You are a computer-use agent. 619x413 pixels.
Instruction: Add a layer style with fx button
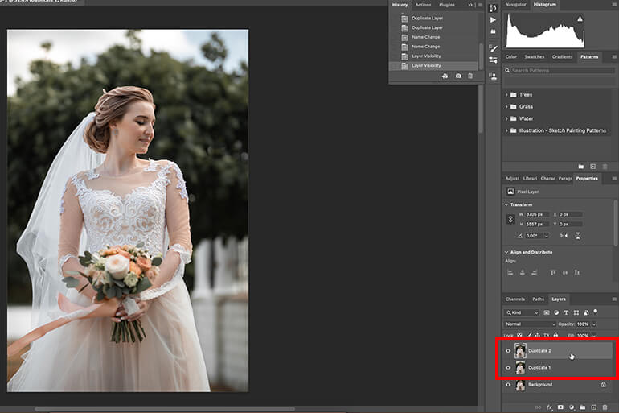[550, 407]
